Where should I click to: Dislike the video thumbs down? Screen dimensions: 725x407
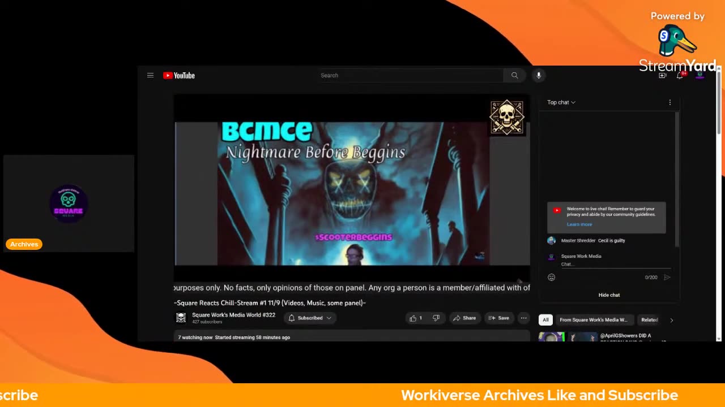pyautogui.click(x=436, y=318)
